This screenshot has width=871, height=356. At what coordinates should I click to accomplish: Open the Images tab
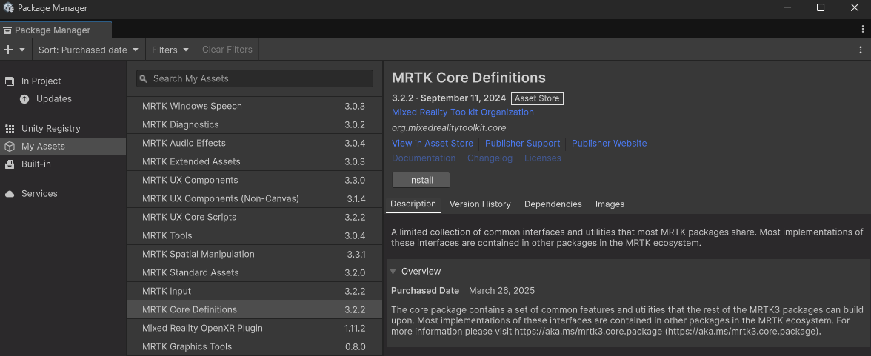[610, 204]
